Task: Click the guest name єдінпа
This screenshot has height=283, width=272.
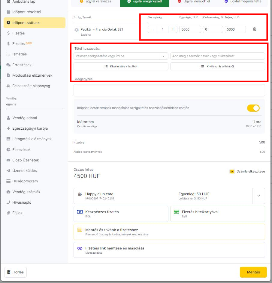Action: pos(11,104)
